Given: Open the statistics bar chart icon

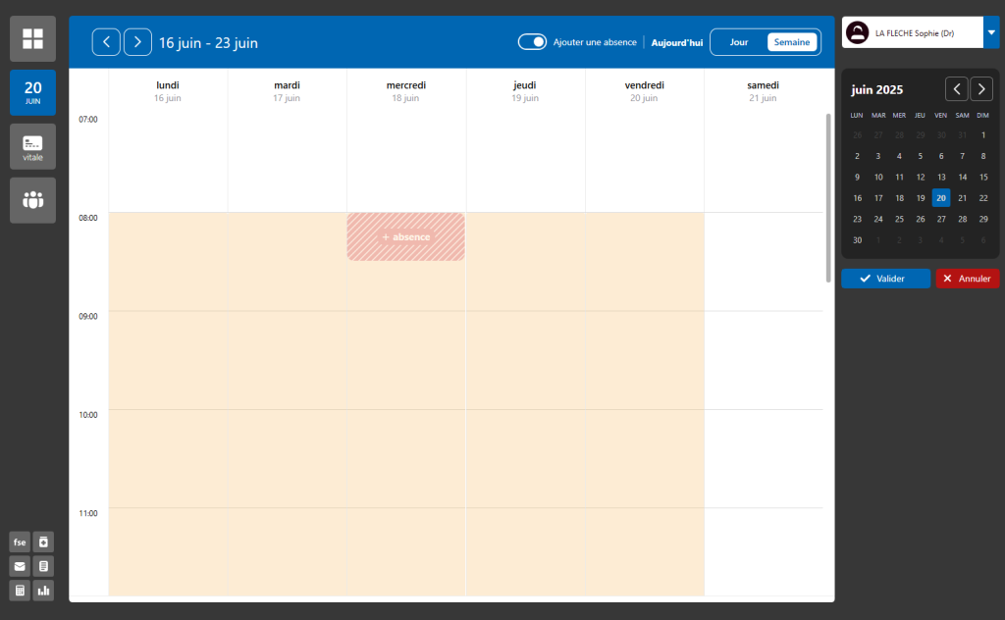Looking at the screenshot, I should pos(42,590).
